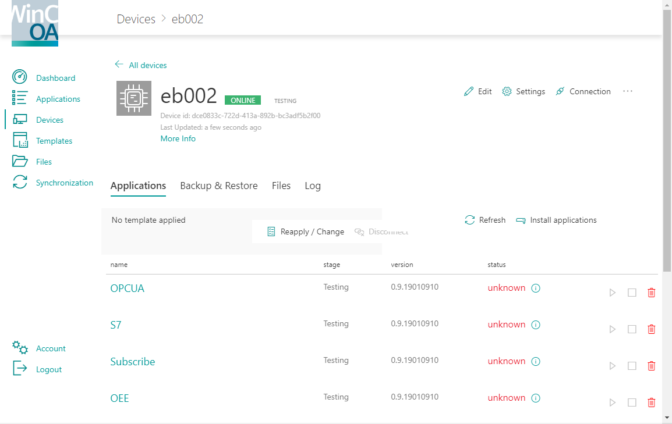Select the S7 row checkbox

(632, 329)
